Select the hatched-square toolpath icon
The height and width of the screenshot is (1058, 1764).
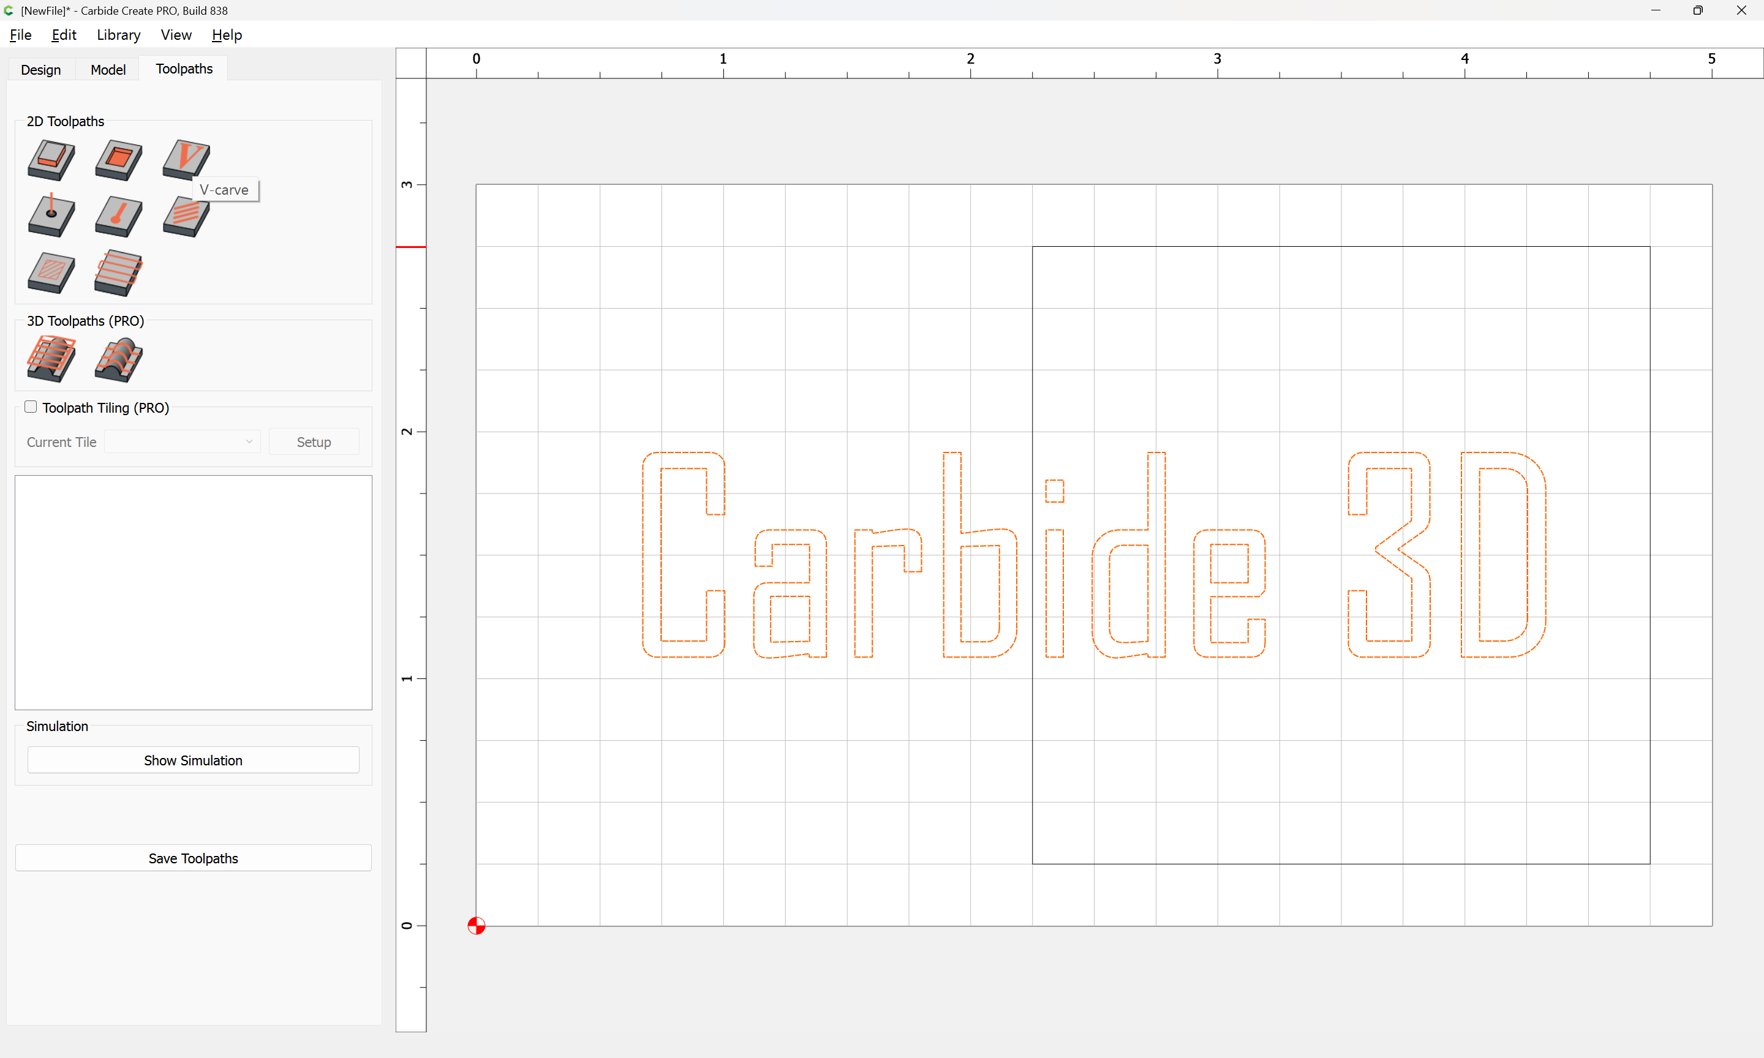point(51,272)
